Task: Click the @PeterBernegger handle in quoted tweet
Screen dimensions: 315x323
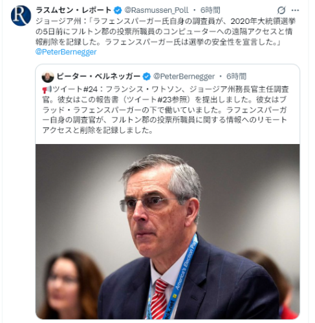Action: coord(184,76)
